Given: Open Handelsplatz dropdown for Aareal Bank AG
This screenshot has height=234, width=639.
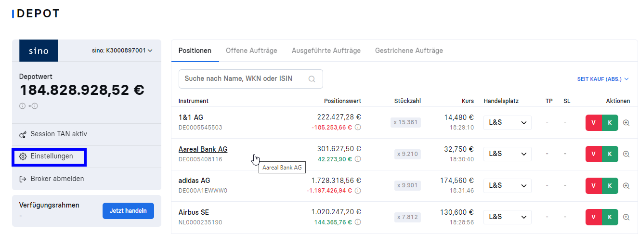Looking at the screenshot, I should pyautogui.click(x=508, y=154).
